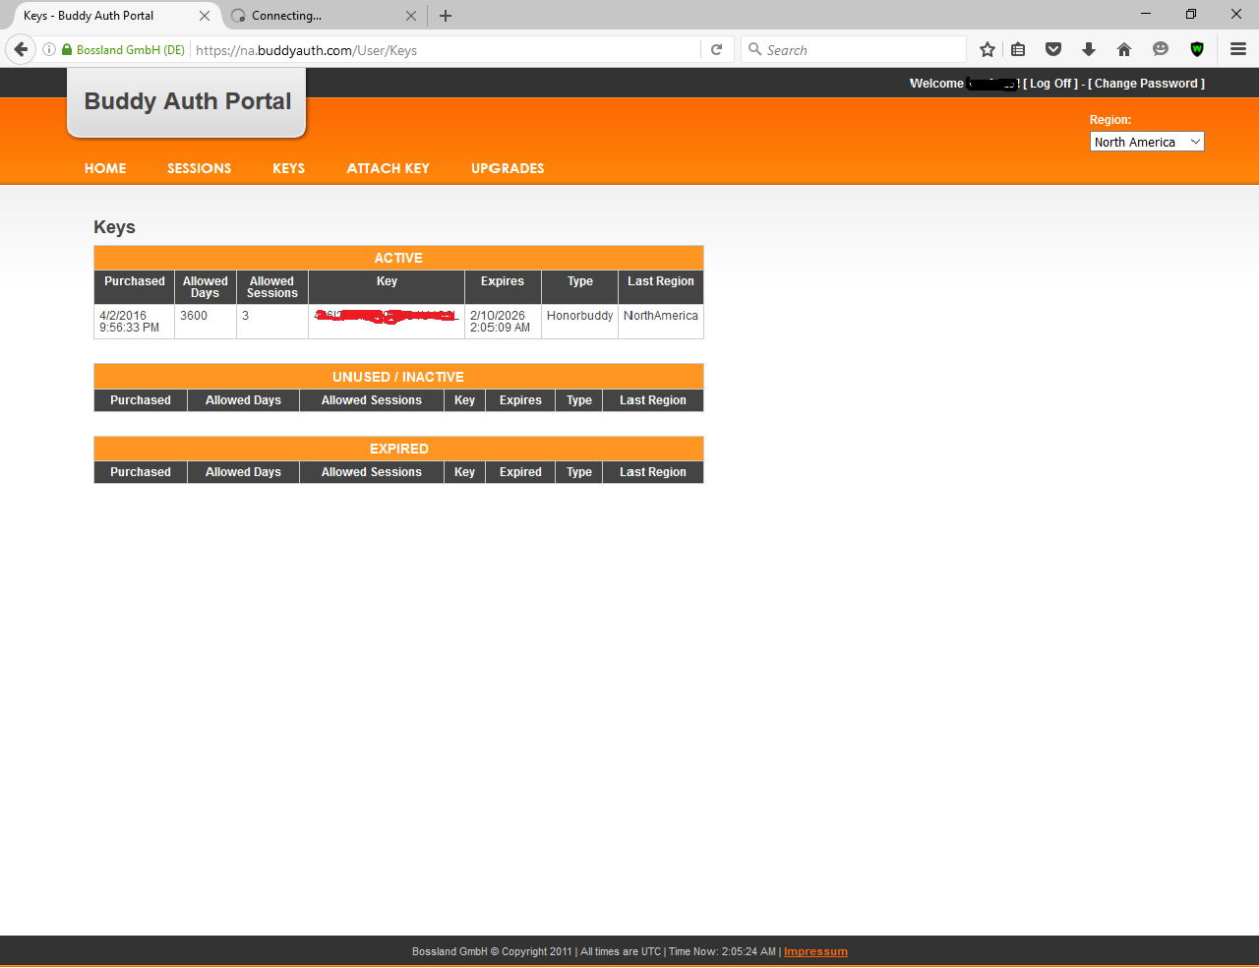Bookmark this page with the star icon
This screenshot has width=1259, height=968.
988,49
